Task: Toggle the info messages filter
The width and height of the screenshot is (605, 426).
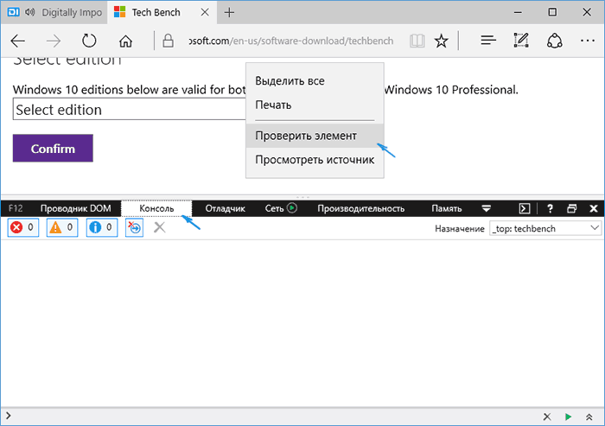Action: [x=101, y=227]
